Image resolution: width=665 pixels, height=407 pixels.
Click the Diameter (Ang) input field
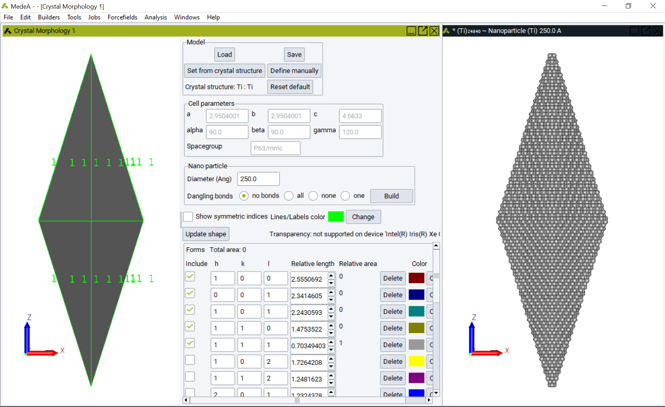(x=258, y=179)
